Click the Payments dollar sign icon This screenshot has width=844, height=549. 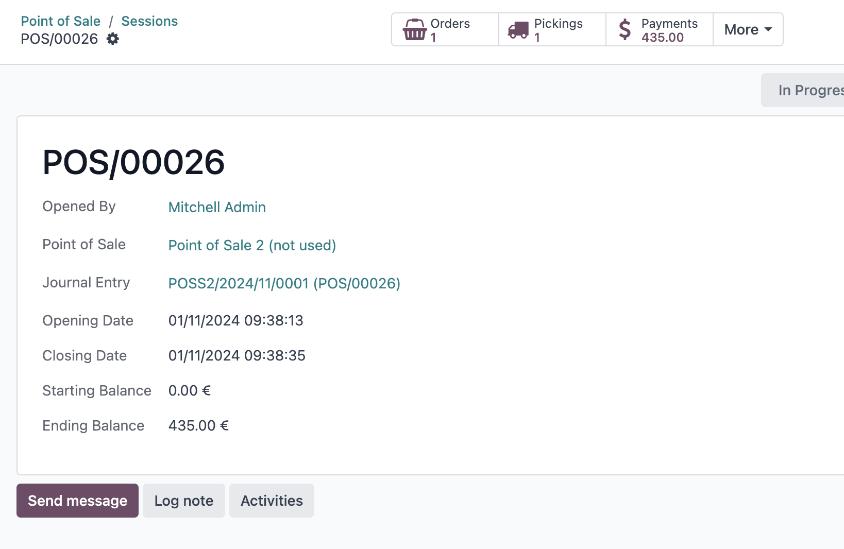pyautogui.click(x=625, y=29)
